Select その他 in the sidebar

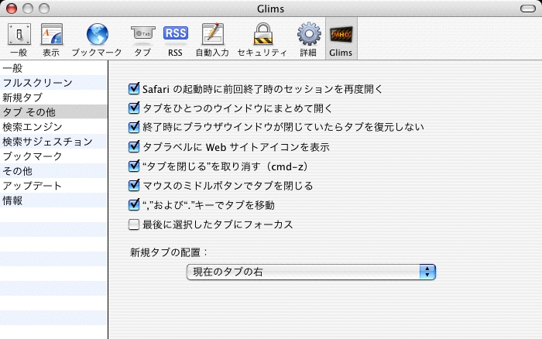tap(53, 171)
